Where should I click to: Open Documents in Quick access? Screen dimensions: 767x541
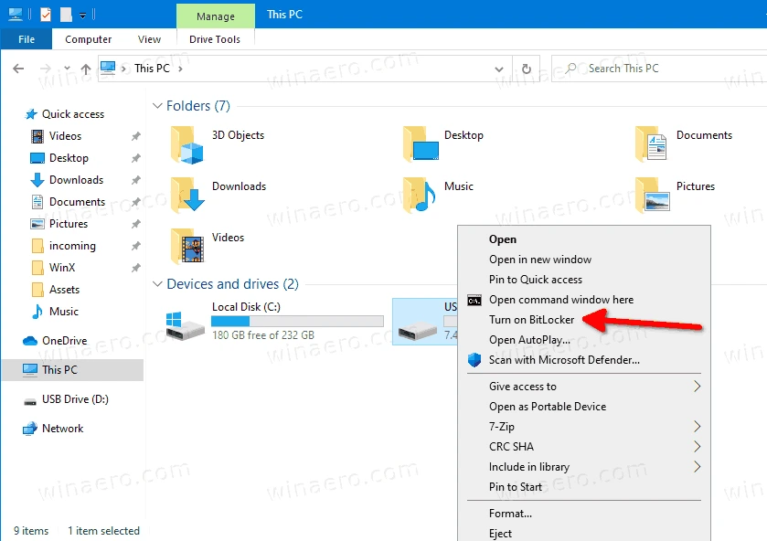[77, 202]
